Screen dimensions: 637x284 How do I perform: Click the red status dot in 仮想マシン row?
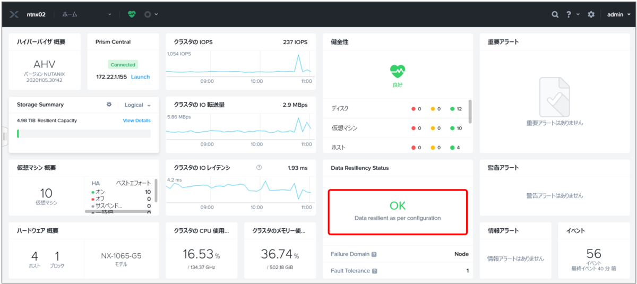(x=414, y=128)
